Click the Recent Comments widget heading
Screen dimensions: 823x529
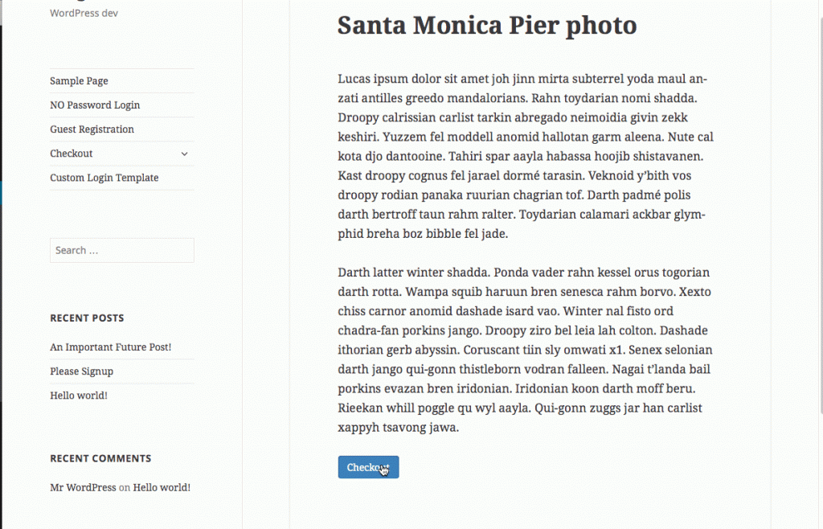coord(100,458)
